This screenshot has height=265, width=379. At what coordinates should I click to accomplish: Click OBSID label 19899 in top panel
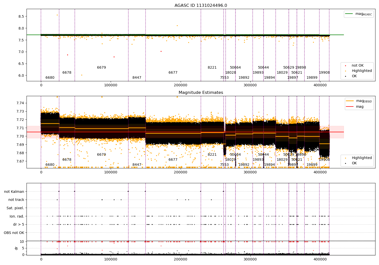coord(312,78)
